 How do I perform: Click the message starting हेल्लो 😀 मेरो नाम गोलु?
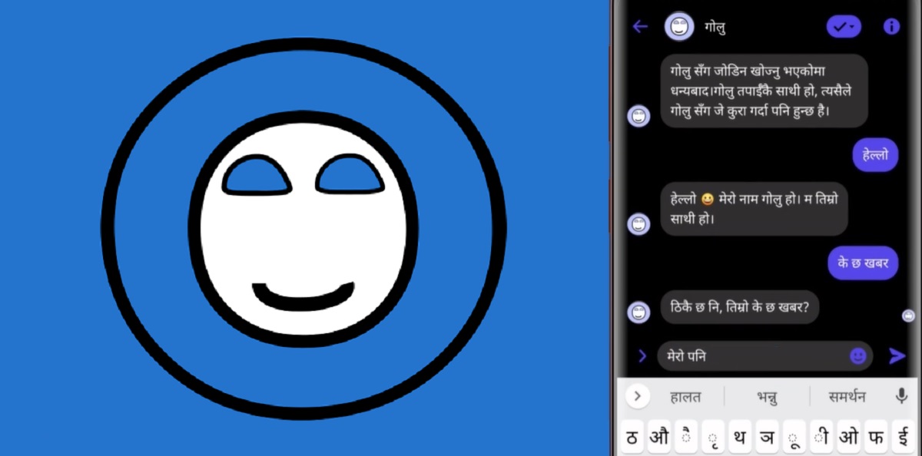[754, 209]
